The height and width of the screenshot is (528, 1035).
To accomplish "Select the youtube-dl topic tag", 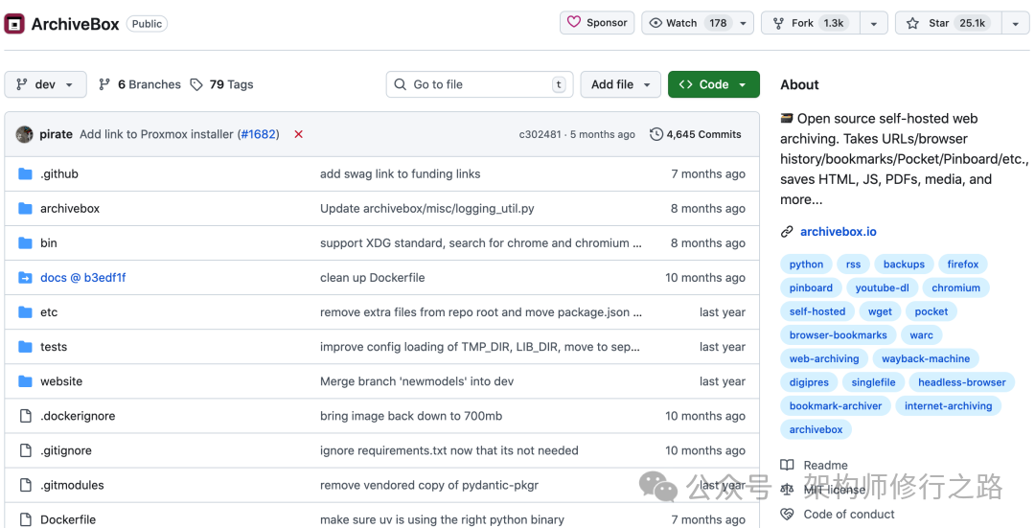I will [882, 287].
